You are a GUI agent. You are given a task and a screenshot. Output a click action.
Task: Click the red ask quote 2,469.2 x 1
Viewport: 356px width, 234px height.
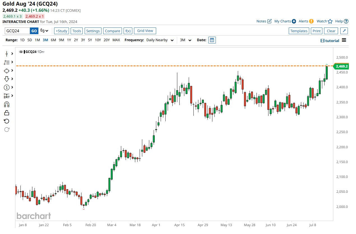point(35,17)
